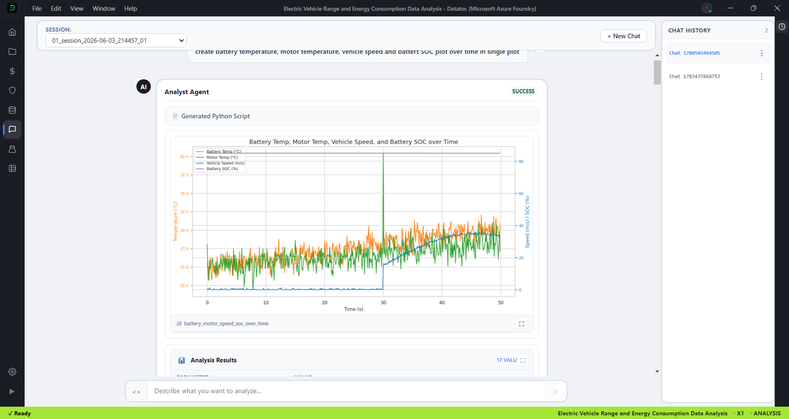Image resolution: width=789 pixels, height=419 pixels.
Task: Open the View menu
Action: 77,8
